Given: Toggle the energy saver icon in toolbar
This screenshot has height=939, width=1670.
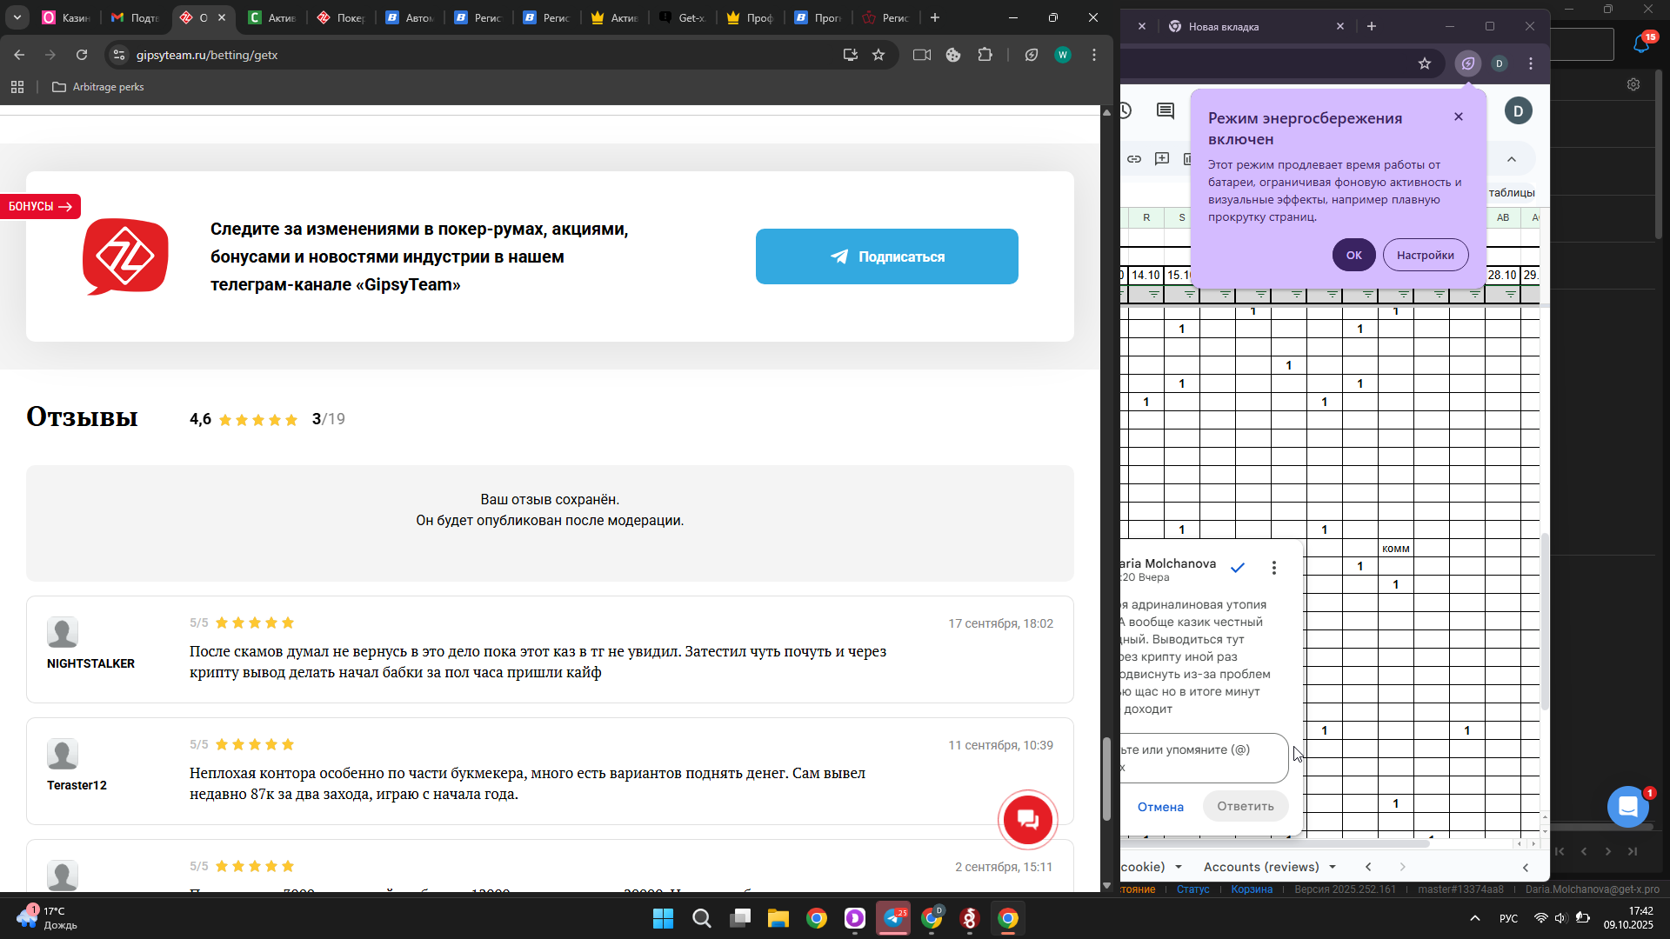Looking at the screenshot, I should pyautogui.click(x=1468, y=63).
